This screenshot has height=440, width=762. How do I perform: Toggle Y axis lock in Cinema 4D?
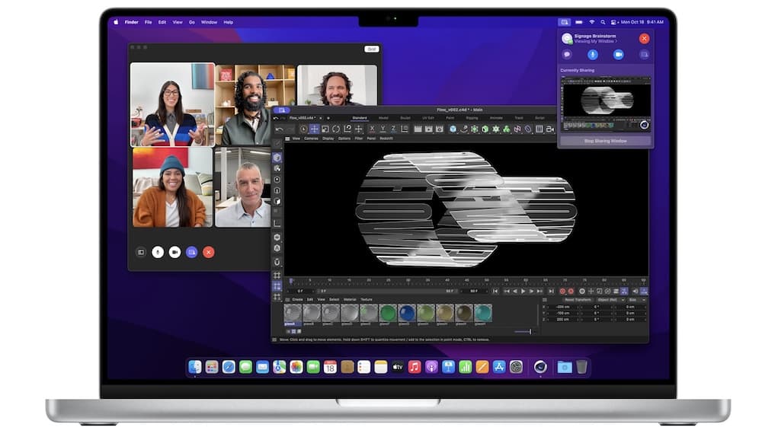(383, 129)
